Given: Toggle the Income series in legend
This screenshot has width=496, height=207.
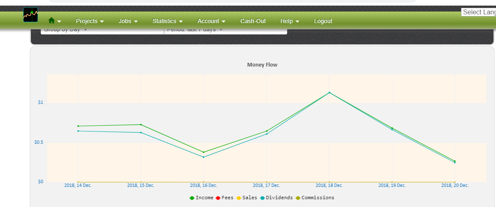Looking at the screenshot, I should pos(201,198).
